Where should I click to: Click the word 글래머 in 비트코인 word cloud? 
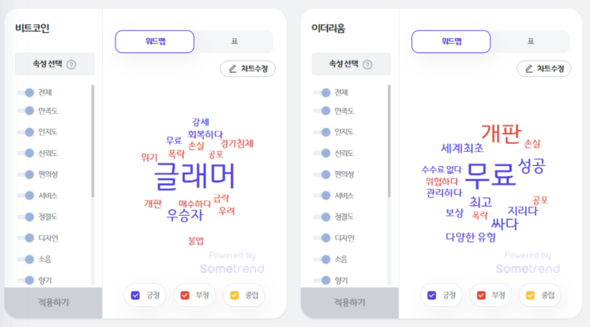pyautogui.click(x=195, y=176)
